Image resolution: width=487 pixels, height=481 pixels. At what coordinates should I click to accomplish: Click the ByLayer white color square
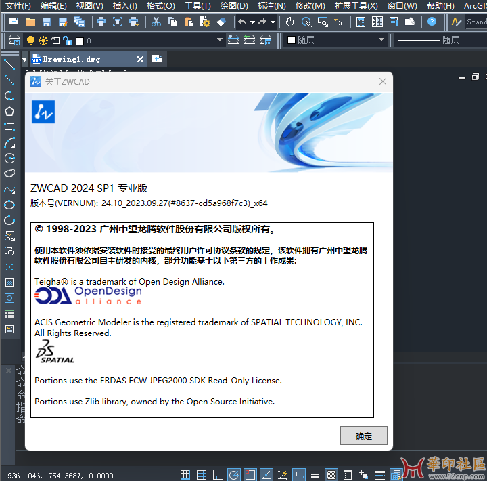coord(292,40)
